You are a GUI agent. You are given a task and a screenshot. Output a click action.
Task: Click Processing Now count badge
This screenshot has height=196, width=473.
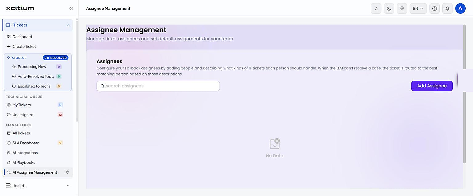(59, 67)
